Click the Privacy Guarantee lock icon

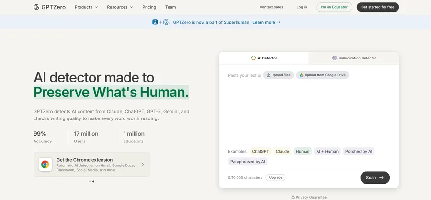point(293,197)
